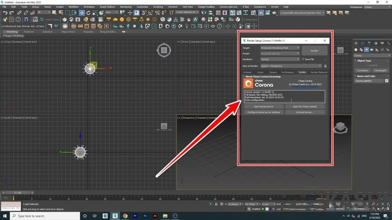Open the Preset dropdown in Render Setup
This screenshot has height=220, width=392.
pos(280,54)
